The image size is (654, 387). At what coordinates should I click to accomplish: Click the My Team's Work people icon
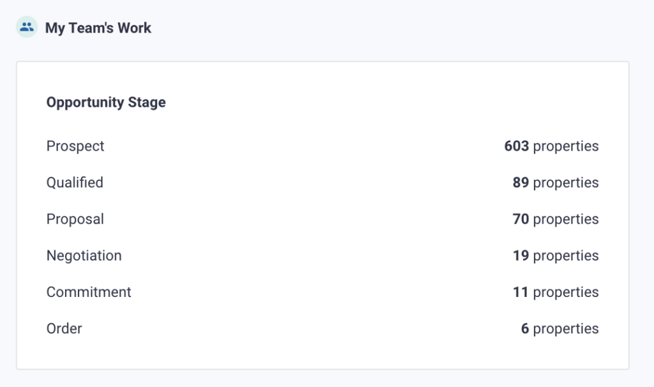click(27, 27)
